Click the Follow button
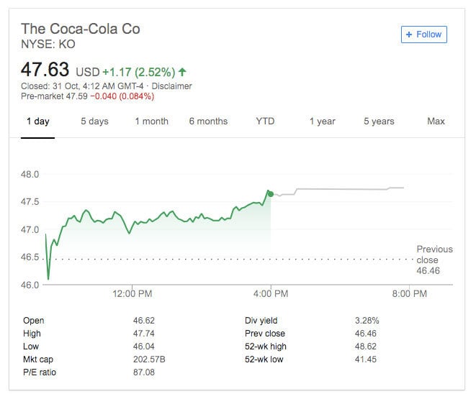476x394 pixels. (424, 34)
